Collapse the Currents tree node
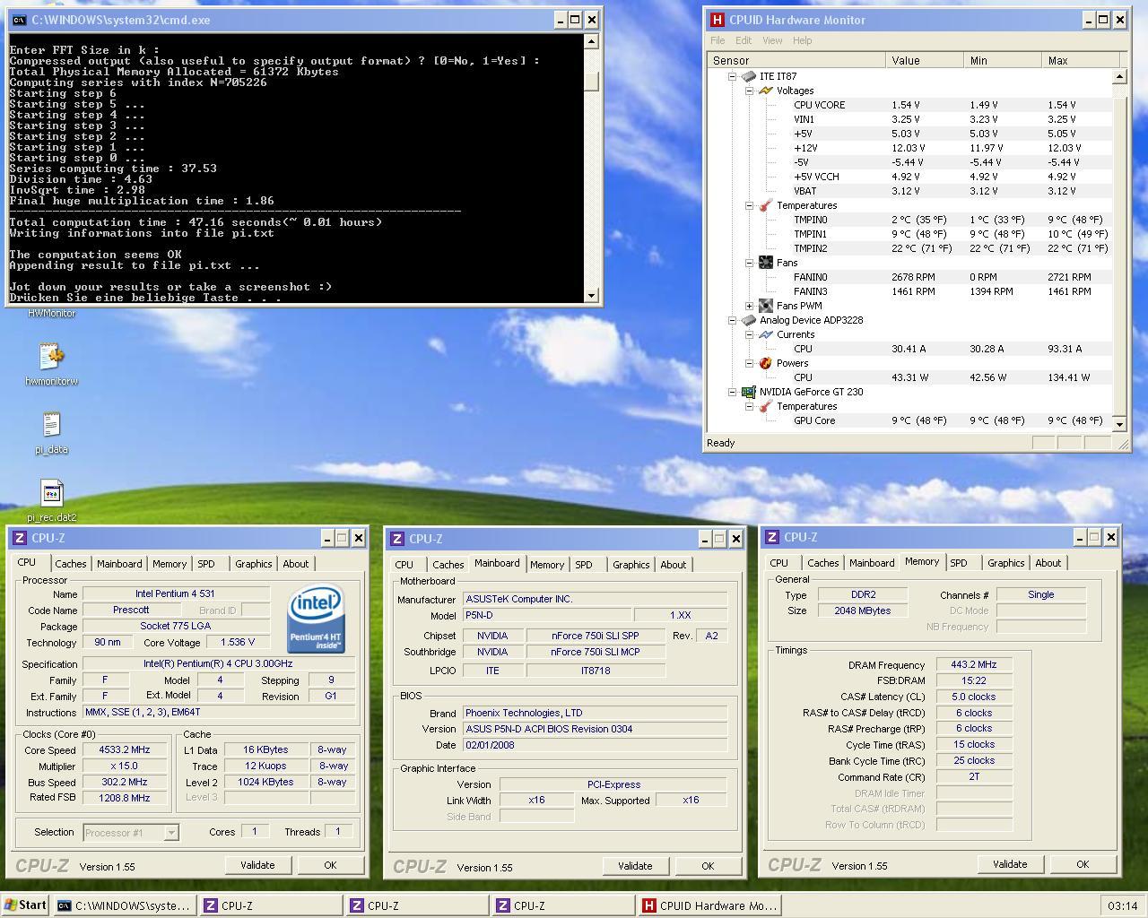The image size is (1148, 918). pyautogui.click(x=749, y=334)
